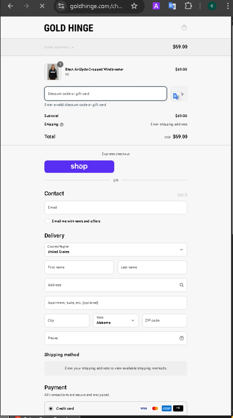Open the Country/Region dropdown
233x418 pixels.
[x=116, y=250]
